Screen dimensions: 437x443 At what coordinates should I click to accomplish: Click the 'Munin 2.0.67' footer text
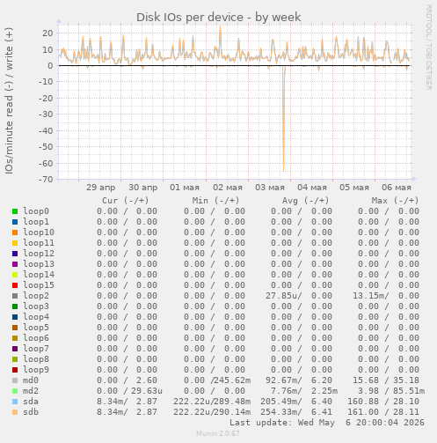tap(218, 433)
